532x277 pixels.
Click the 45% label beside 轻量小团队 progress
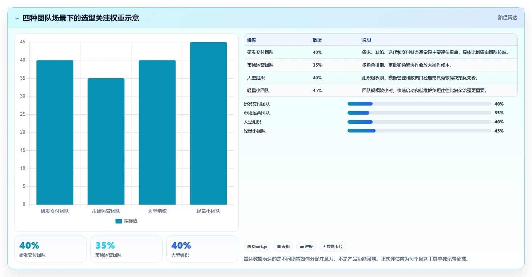point(499,131)
